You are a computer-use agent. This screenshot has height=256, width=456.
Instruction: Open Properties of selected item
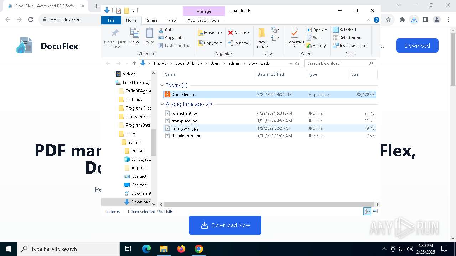coord(294,38)
